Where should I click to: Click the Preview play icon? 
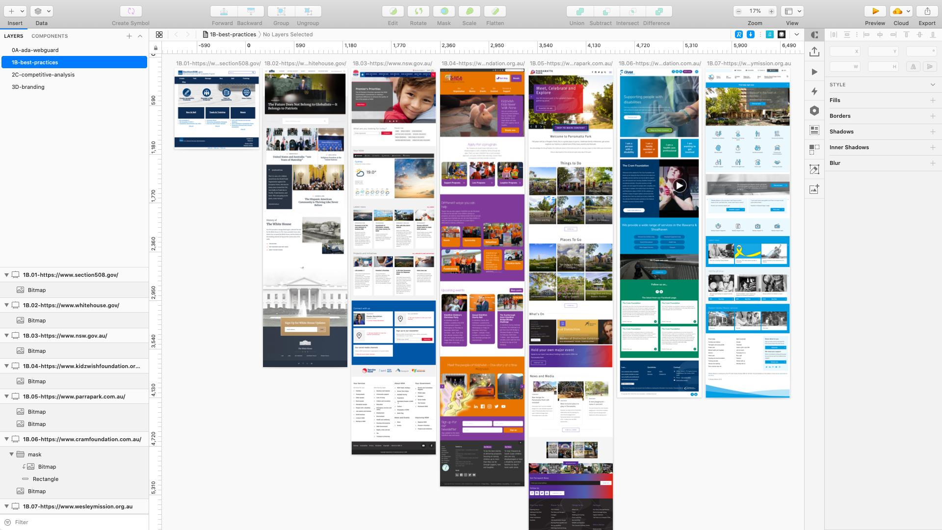coord(875,11)
